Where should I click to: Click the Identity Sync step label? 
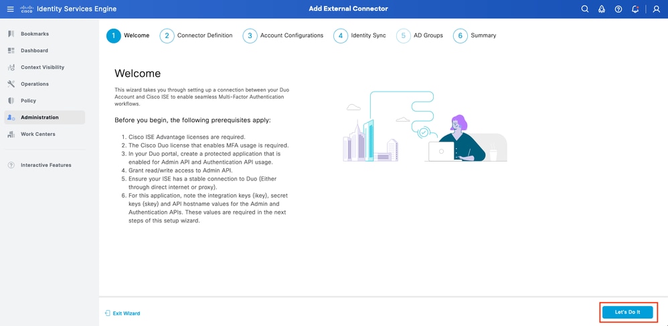[369, 35]
